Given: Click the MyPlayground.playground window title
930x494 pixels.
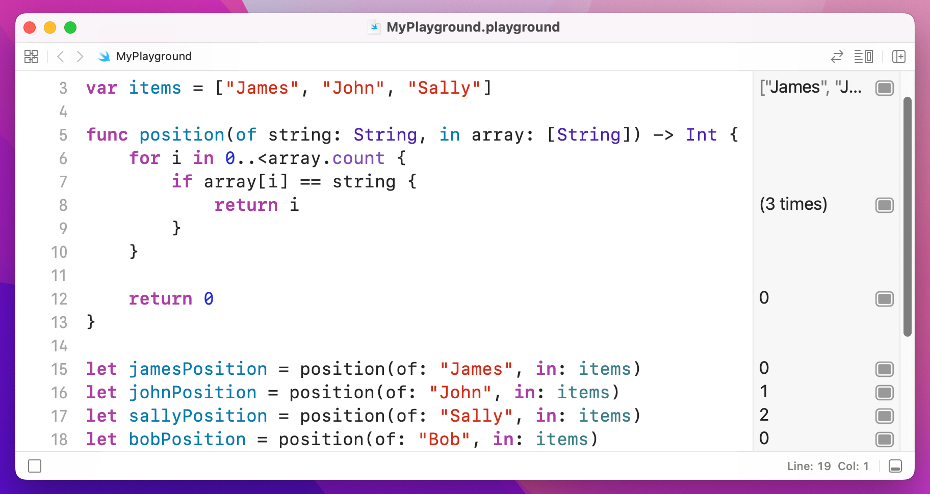Looking at the screenshot, I should [x=473, y=27].
